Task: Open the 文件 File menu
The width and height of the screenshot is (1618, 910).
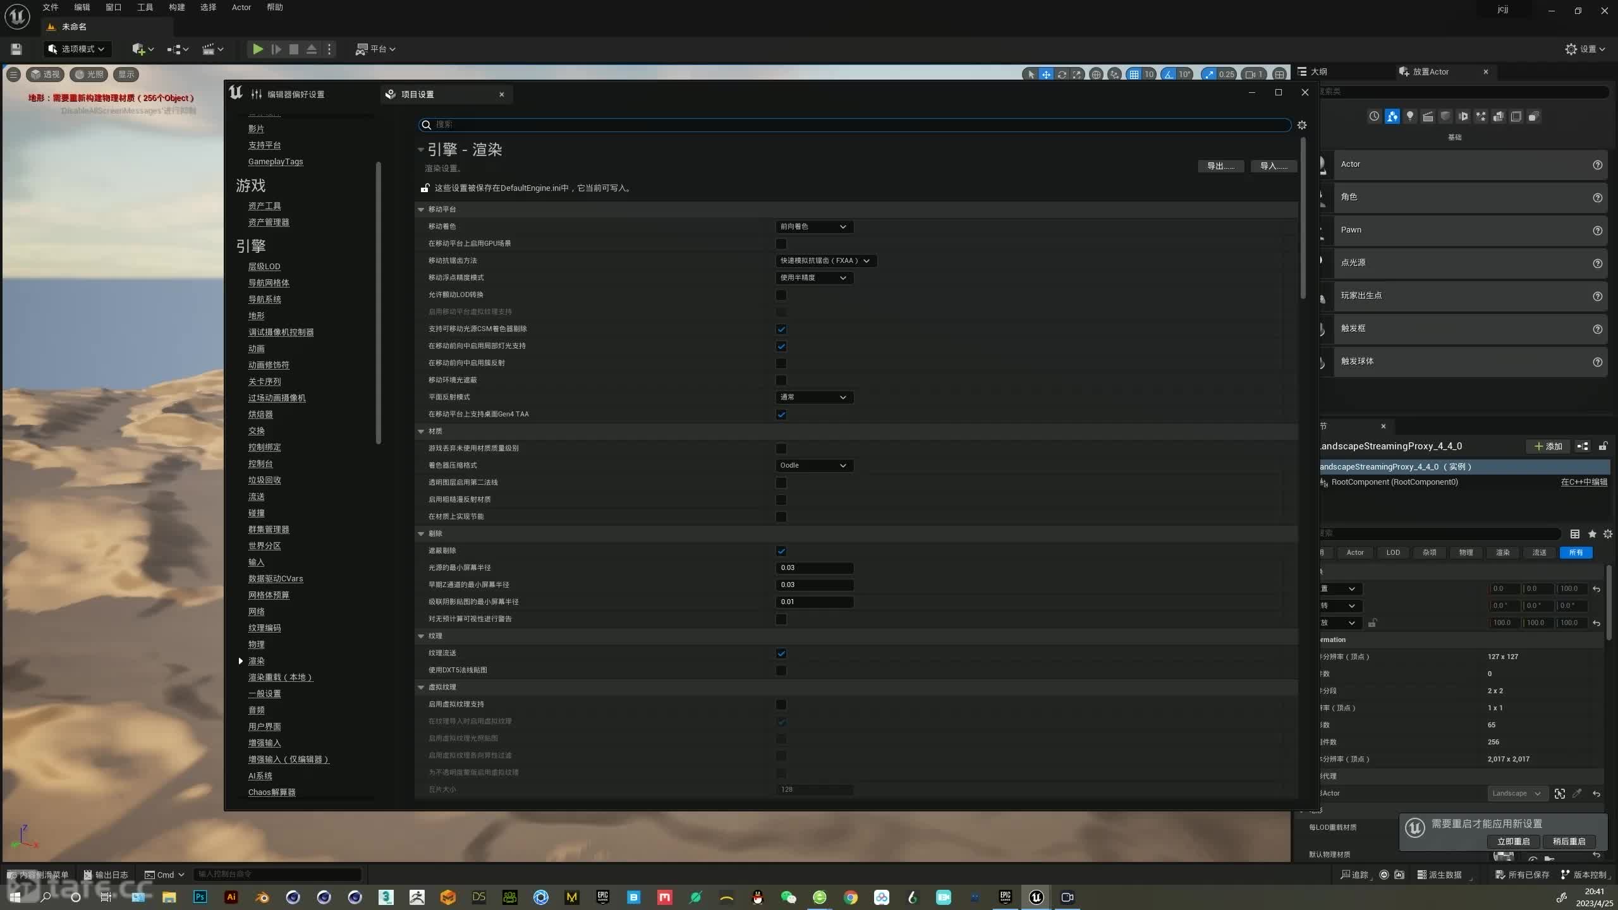Action: click(x=51, y=7)
